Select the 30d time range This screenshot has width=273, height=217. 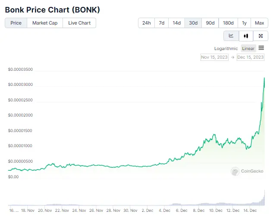[193, 23]
